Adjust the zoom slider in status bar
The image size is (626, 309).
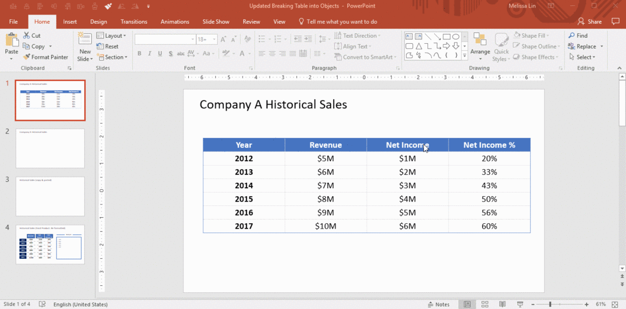click(550, 304)
